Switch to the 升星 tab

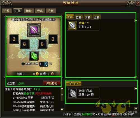click(7, 11)
